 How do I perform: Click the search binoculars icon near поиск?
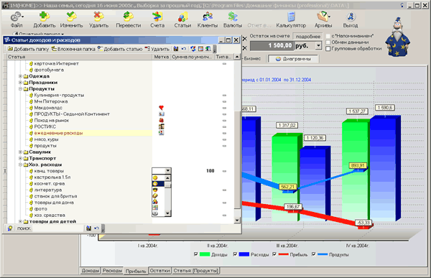[10, 228]
